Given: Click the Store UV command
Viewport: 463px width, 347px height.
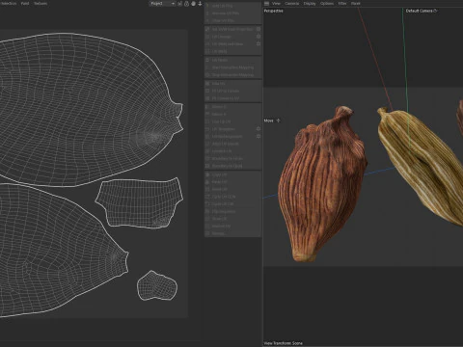Looking at the screenshot, I should tap(232, 219).
